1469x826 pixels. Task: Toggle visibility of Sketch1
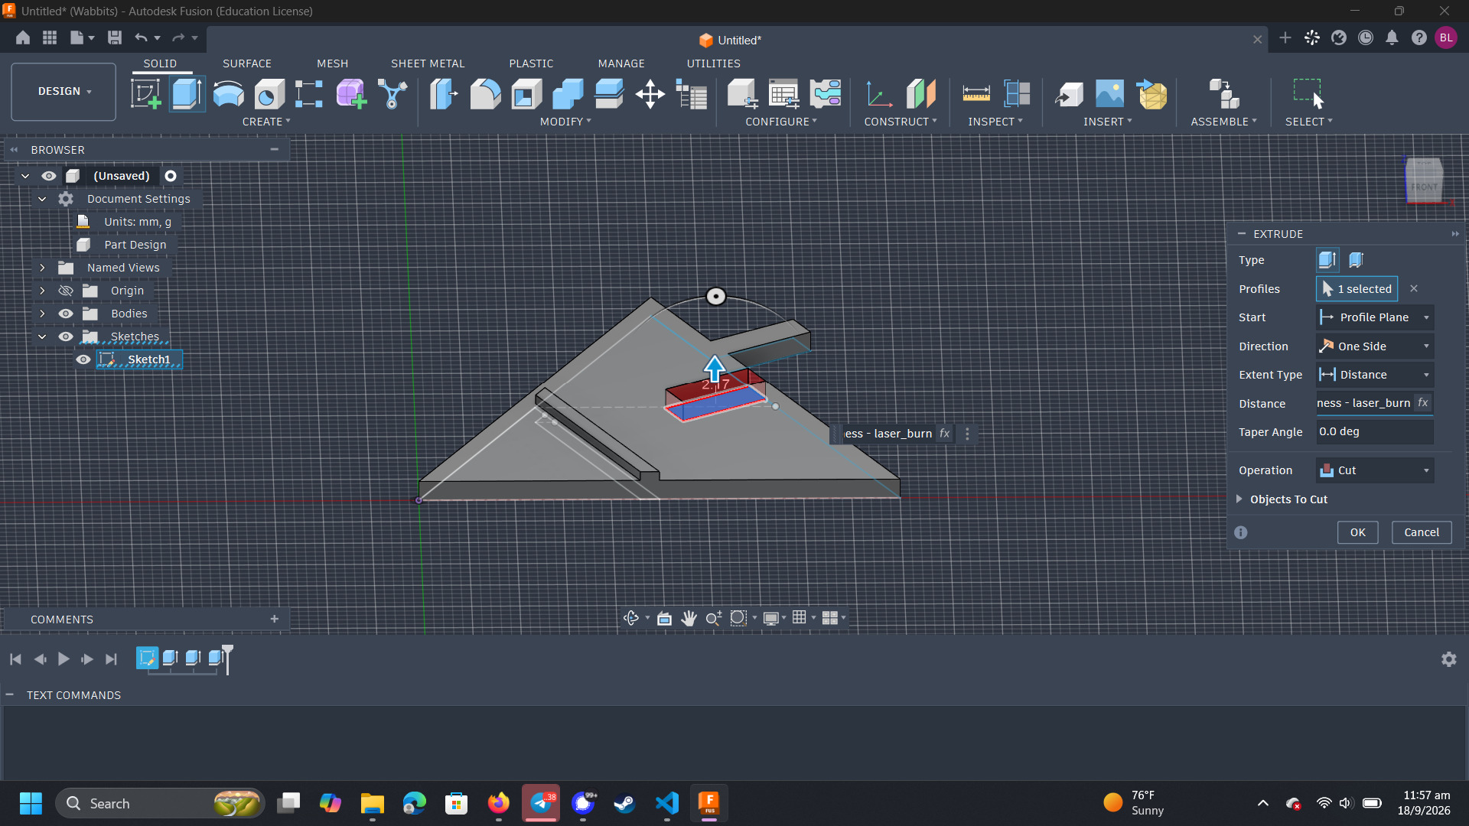[83, 359]
